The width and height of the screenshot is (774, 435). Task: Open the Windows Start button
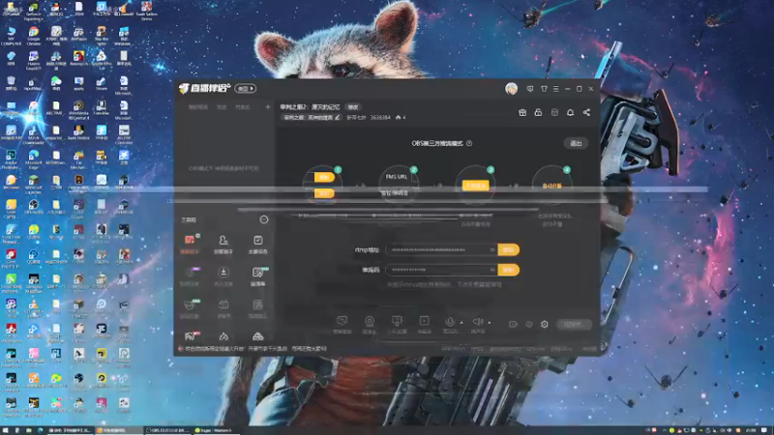pos(5,430)
